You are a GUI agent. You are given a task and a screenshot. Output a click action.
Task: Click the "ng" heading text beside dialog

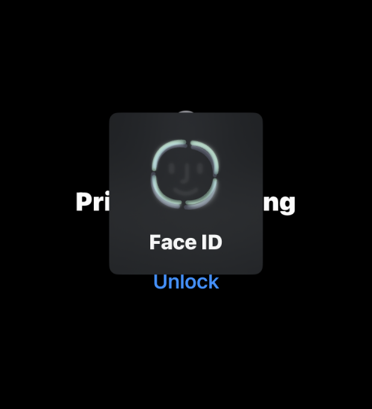tap(279, 204)
